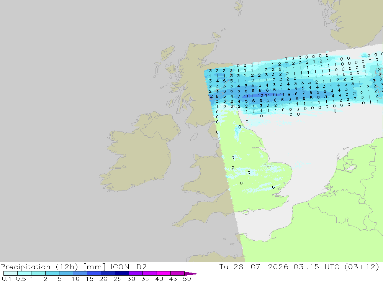The width and height of the screenshot is (383, 281).
Task: Click the legend tick label '15'
Action: pos(89,279)
